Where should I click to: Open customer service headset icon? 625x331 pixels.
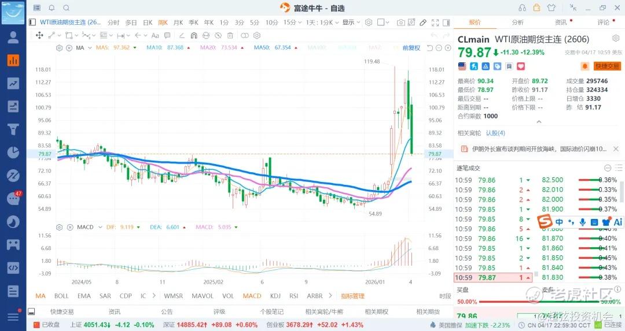(522, 8)
